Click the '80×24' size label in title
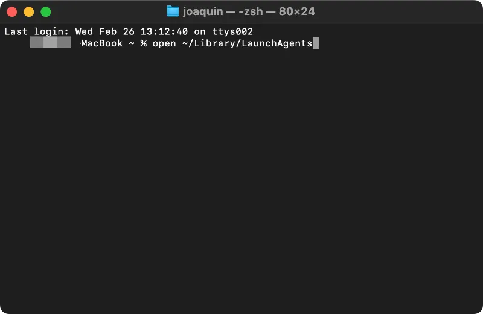The width and height of the screenshot is (483, 314). pyautogui.click(x=297, y=11)
